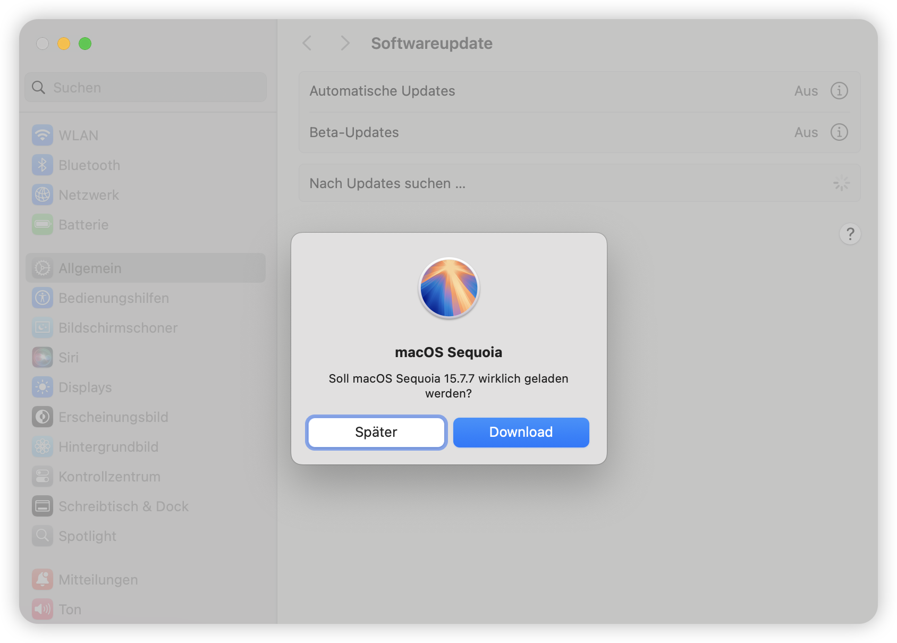
Task: Click the Spotlight magnifier icon in sidebar
Action: [43, 536]
